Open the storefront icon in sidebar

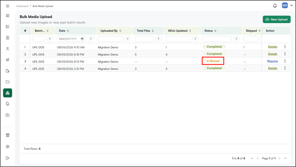[x=8, y=135]
